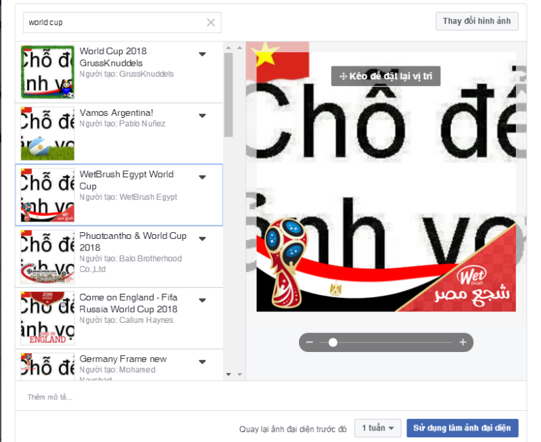
Task: Open World Cup 2018 GrussKnuddels frame options arrow
Action: point(202,54)
